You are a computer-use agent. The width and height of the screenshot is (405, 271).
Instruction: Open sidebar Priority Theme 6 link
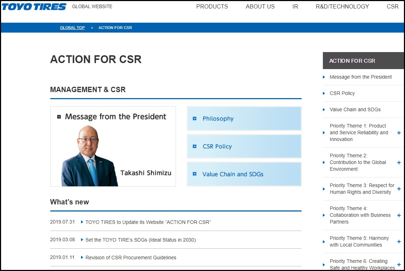coord(362,265)
